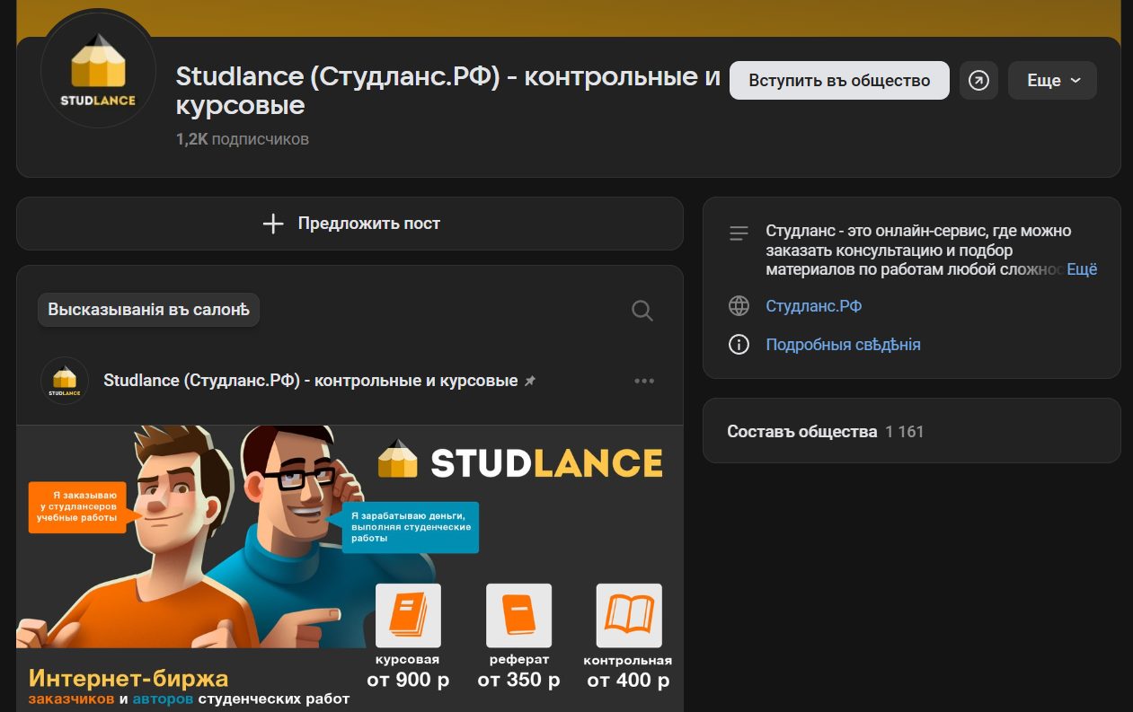
Task: Click the globe icon beside Студланс.РФ
Action: [x=739, y=306]
